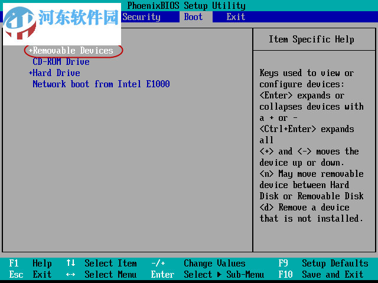The height and width of the screenshot is (283, 378).
Task: Click the F1 Help key hint
Action: pyautogui.click(x=30, y=264)
